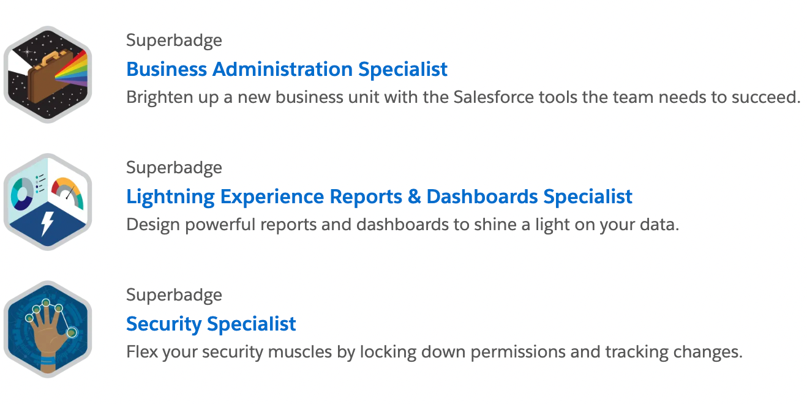Click the Superbadge label above Security Specialist
The height and width of the screenshot is (404, 807).
tap(174, 295)
